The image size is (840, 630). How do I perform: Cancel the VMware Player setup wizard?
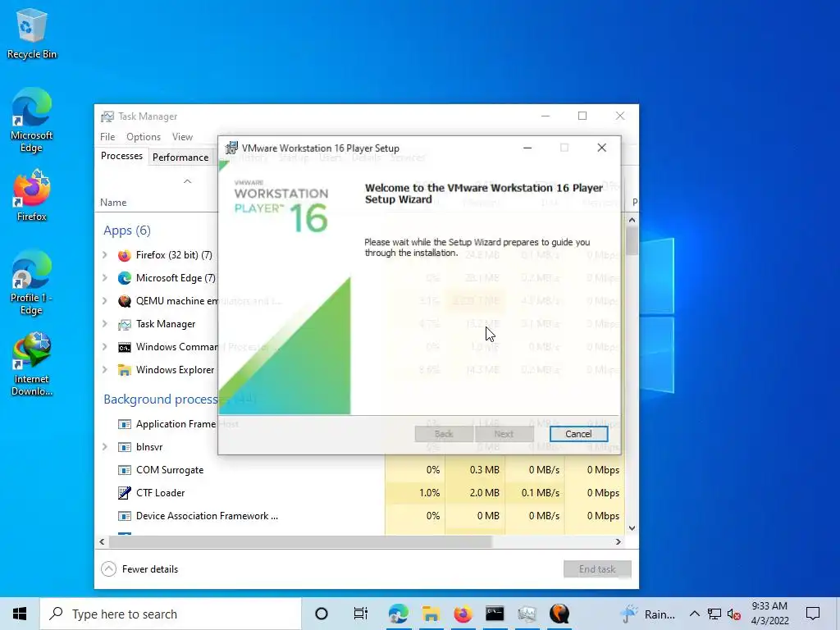(578, 434)
